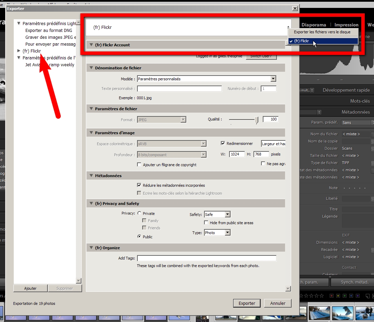Click the Texte personnalisé field
This screenshot has width=374, height=322.
(179, 89)
